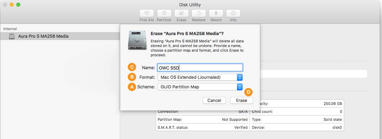The width and height of the screenshot is (382, 139).
Task: Click the Internal sidebar section header
Action: (10, 29)
